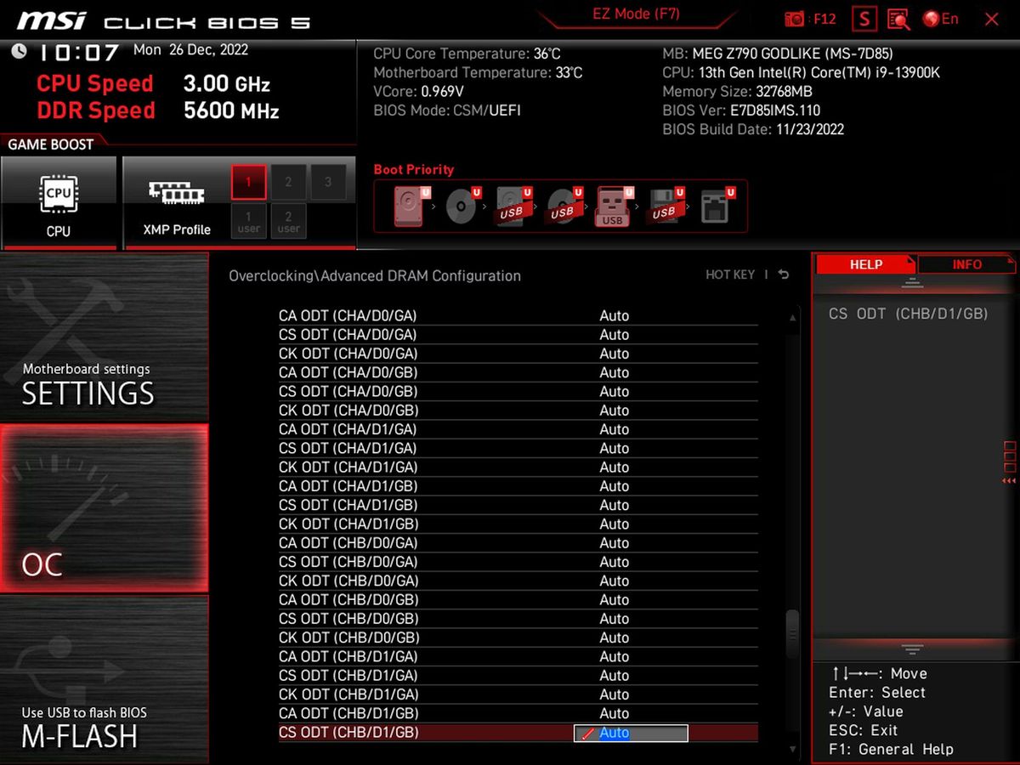This screenshot has width=1020, height=765.
Task: Open value for CA ODT (CHA/D0/GB)
Action: 615,372
